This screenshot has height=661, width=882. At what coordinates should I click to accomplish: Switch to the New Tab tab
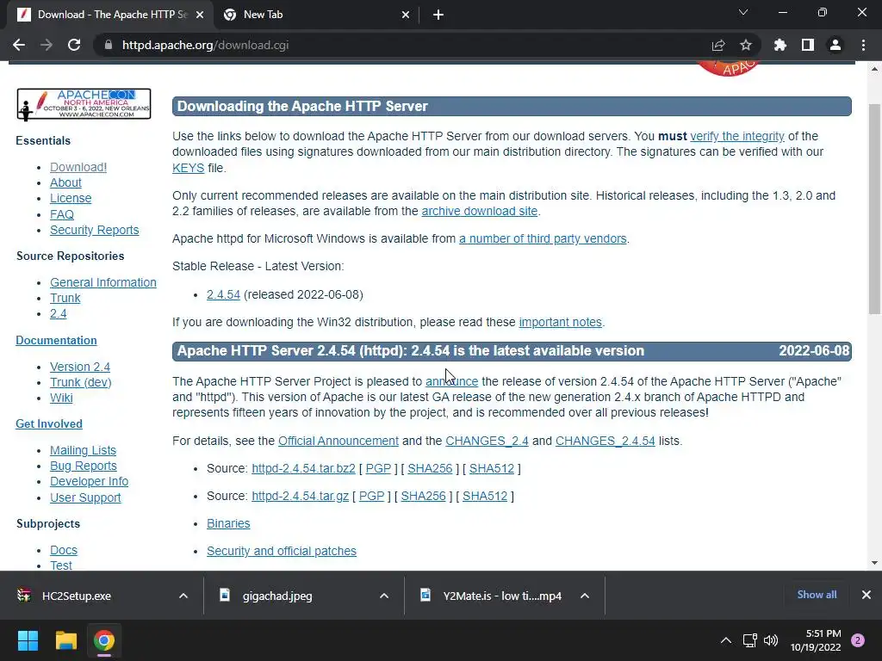click(317, 15)
